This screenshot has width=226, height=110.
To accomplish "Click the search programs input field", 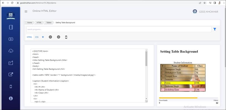I will click(119, 29).
